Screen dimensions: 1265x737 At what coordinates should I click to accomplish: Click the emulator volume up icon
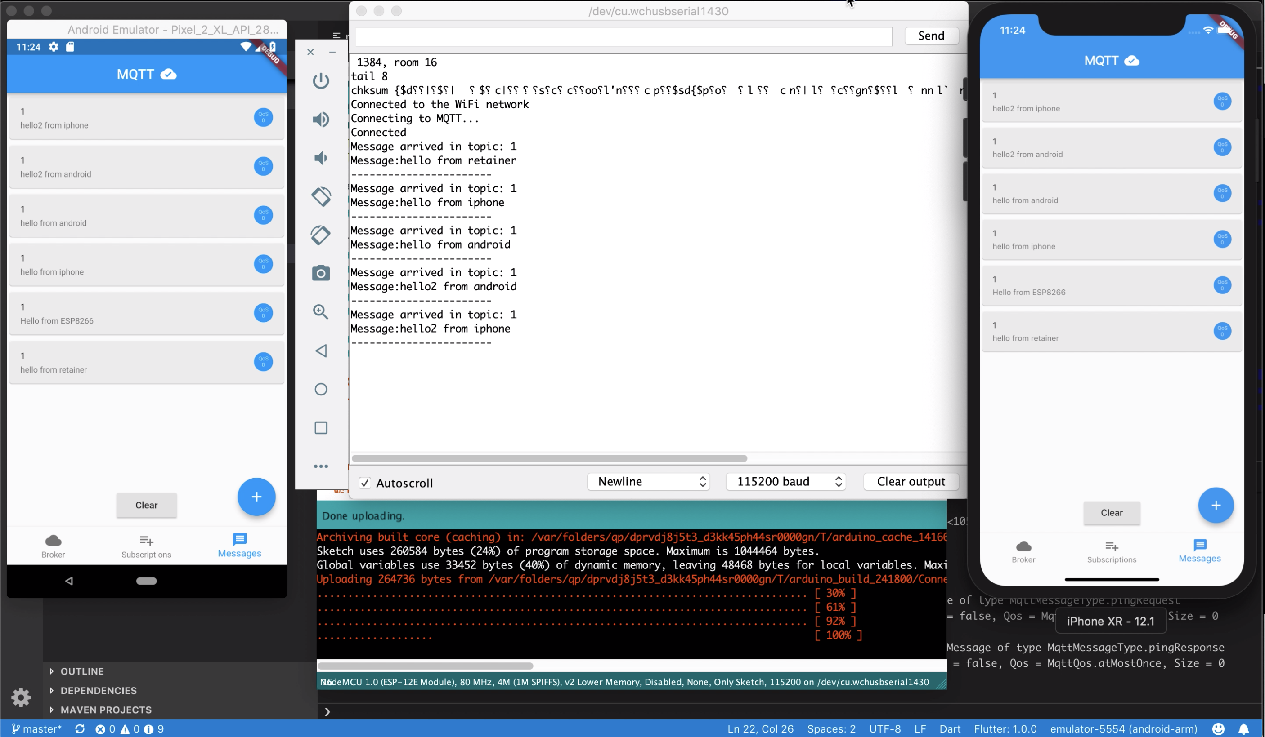321,120
